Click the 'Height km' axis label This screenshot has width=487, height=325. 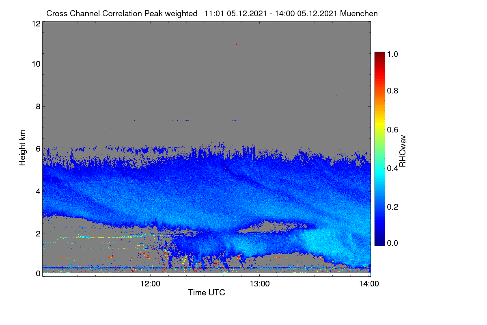pos(22,147)
